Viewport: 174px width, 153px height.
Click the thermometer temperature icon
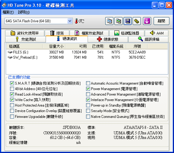pos(76,21)
